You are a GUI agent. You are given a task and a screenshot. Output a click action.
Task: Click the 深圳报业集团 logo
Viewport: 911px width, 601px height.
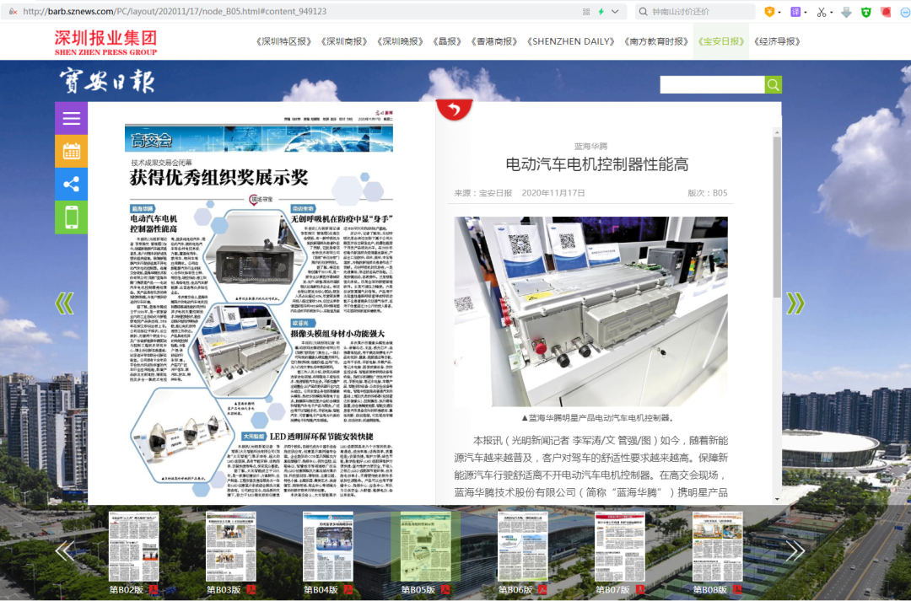pyautogui.click(x=105, y=42)
